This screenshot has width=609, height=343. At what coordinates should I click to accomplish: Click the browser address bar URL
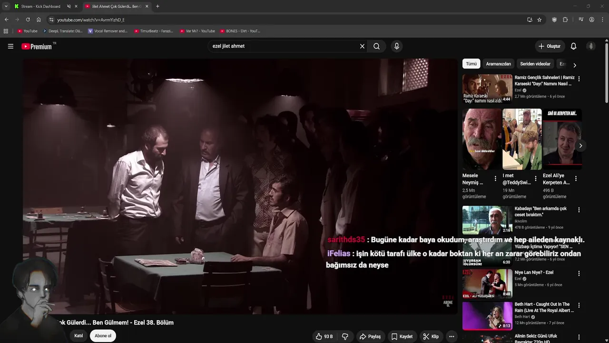pyautogui.click(x=91, y=20)
